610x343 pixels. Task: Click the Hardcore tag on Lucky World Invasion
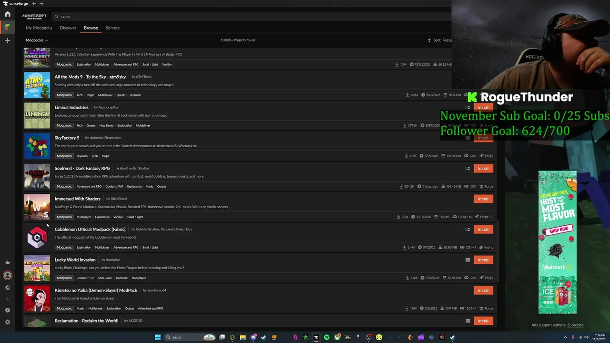tap(122, 278)
